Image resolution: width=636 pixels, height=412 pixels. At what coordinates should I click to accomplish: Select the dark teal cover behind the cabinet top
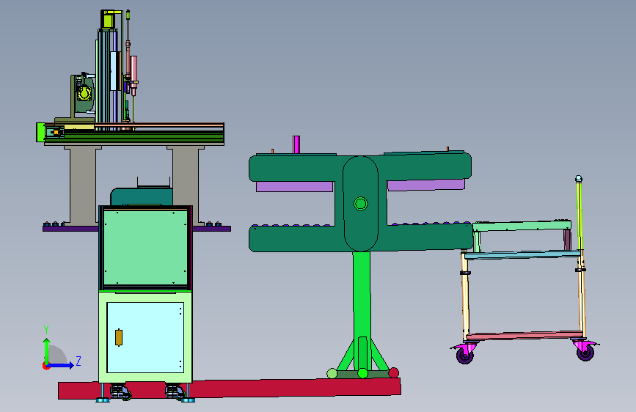(141, 196)
